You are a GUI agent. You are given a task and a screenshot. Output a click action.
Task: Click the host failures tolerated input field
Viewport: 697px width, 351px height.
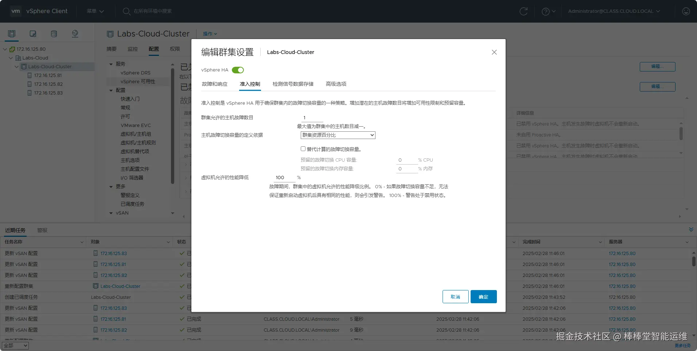[312, 118]
